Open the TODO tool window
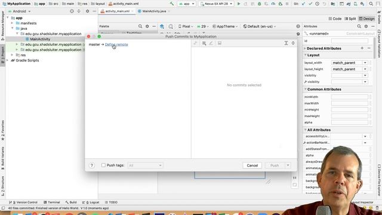 click(111, 202)
